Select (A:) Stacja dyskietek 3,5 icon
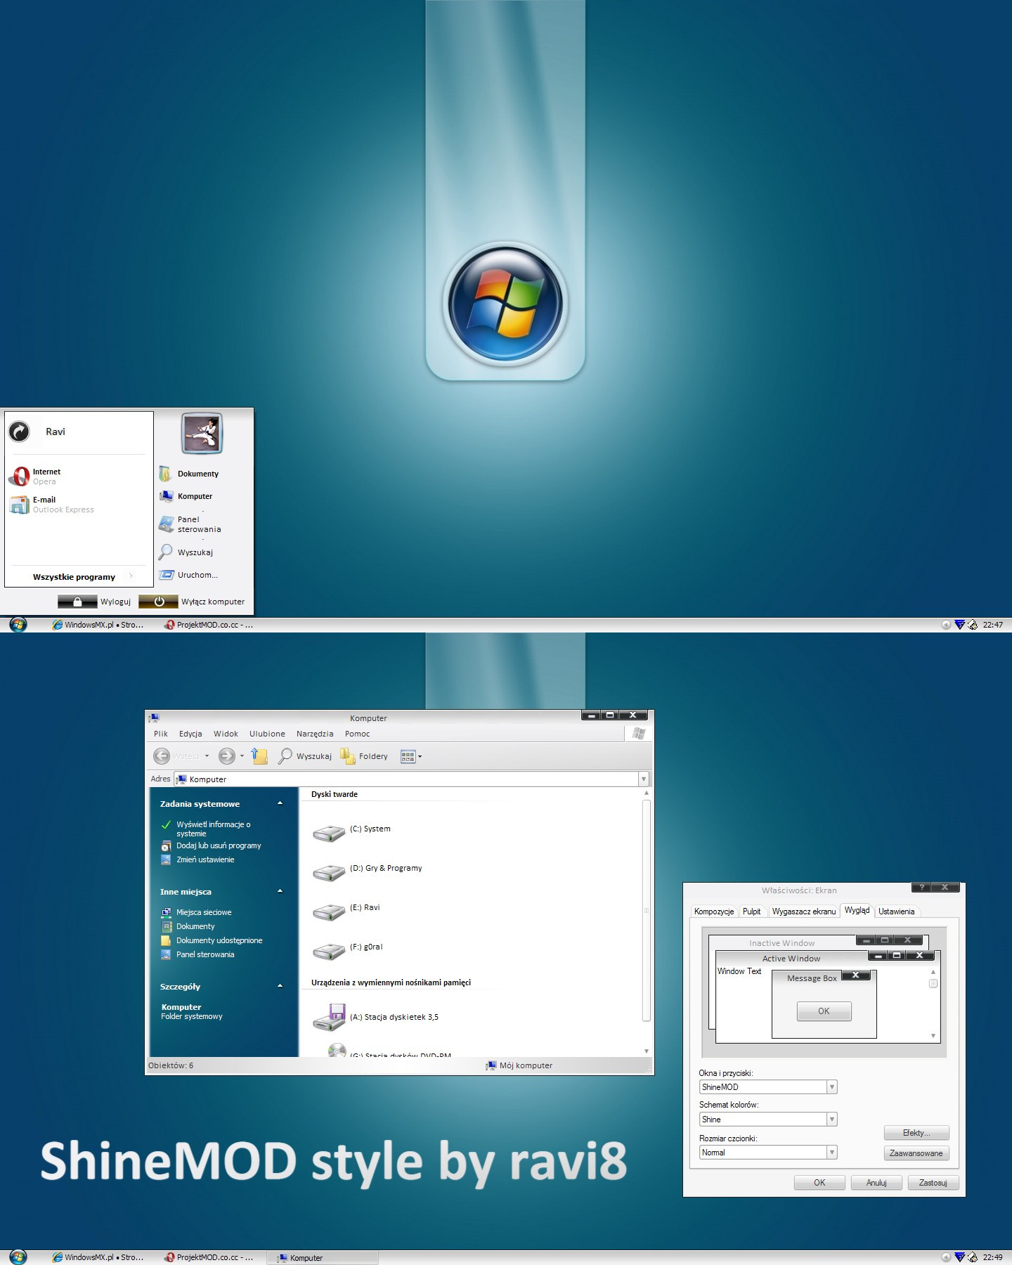1012x1265 pixels. click(x=329, y=1018)
